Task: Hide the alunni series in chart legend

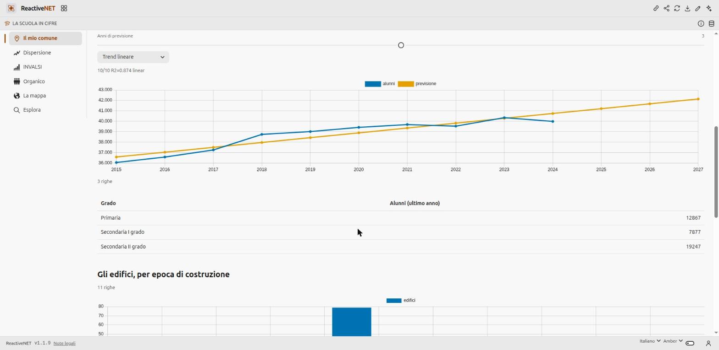Action: [x=380, y=84]
